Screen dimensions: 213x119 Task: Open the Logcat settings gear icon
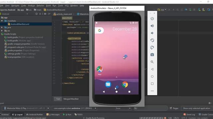point(210,103)
